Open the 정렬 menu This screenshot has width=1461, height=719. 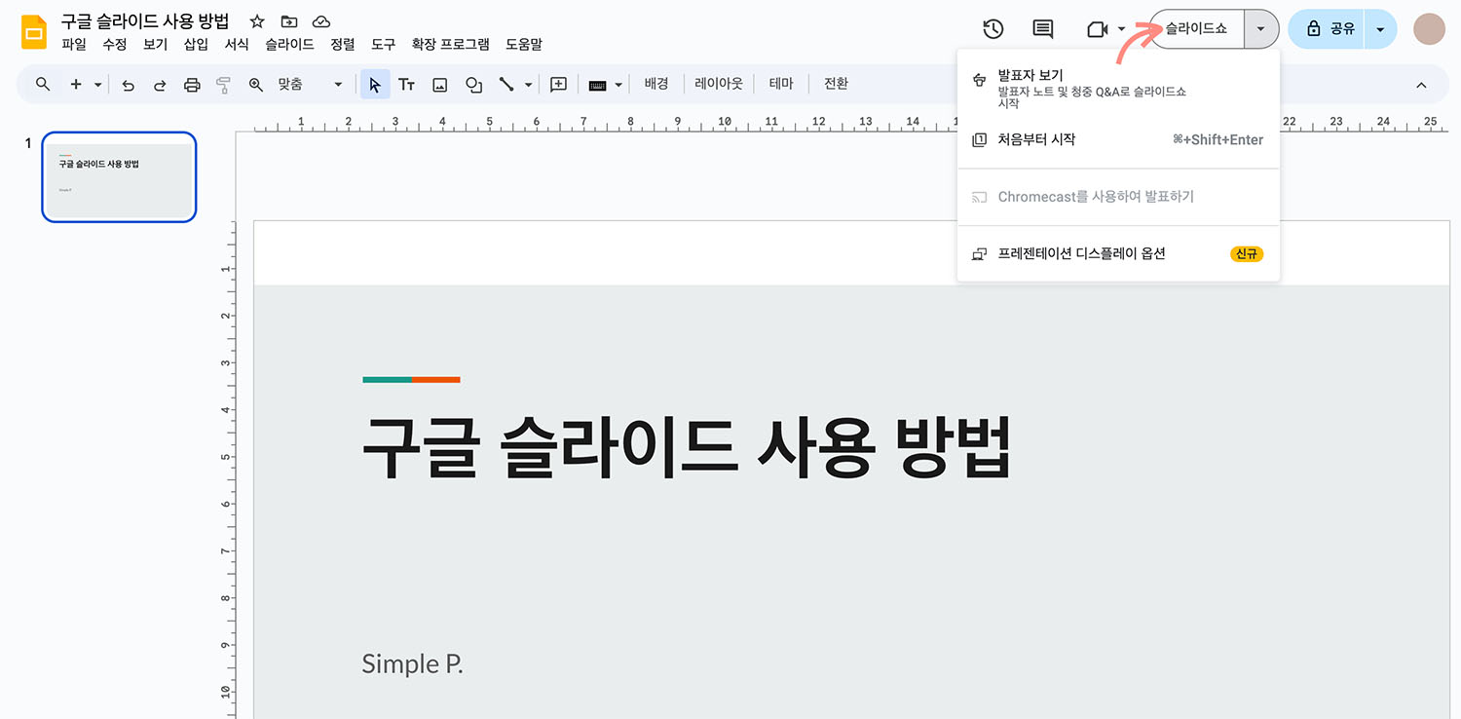(343, 45)
